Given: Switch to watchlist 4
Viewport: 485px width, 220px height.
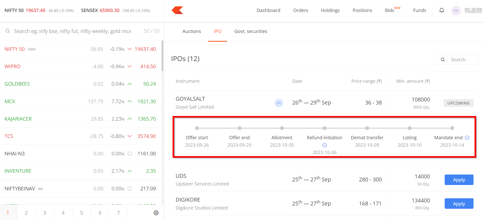Looking at the screenshot, I should (63, 213).
